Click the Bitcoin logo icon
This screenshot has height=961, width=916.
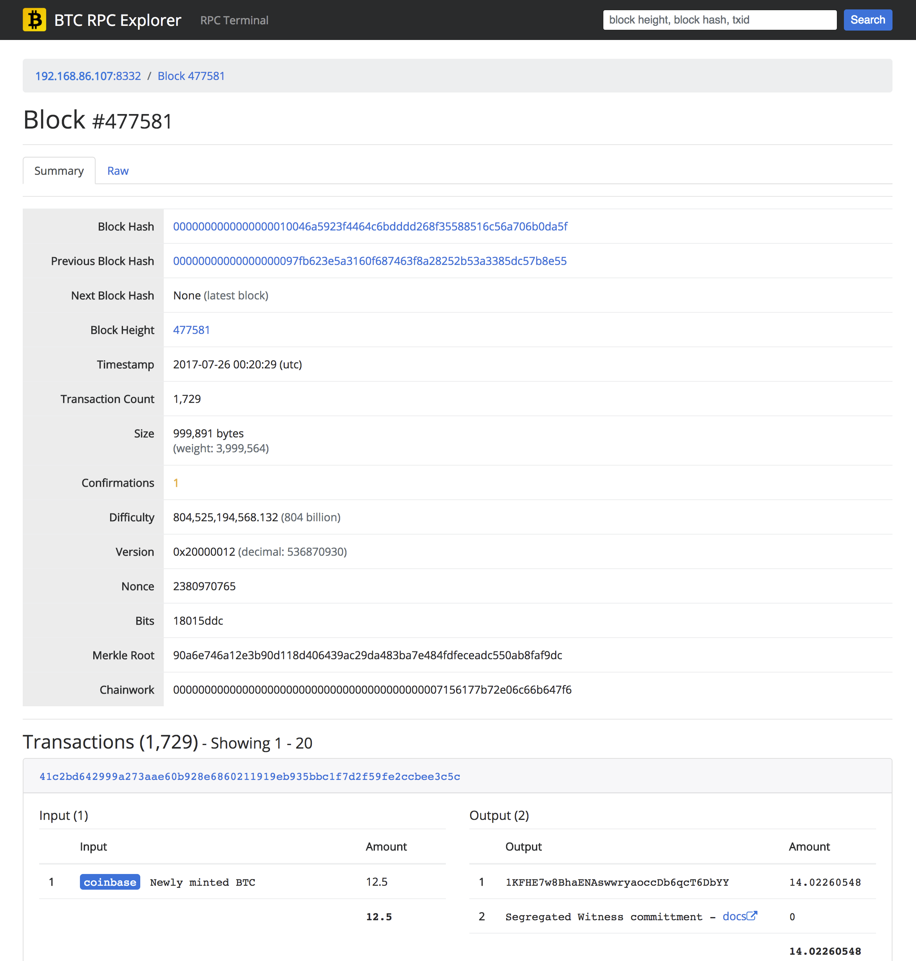pyautogui.click(x=34, y=20)
